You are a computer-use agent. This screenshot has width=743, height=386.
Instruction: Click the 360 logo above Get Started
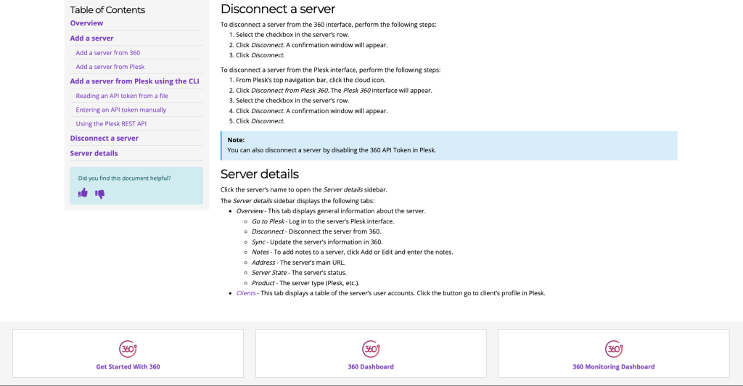(x=128, y=348)
